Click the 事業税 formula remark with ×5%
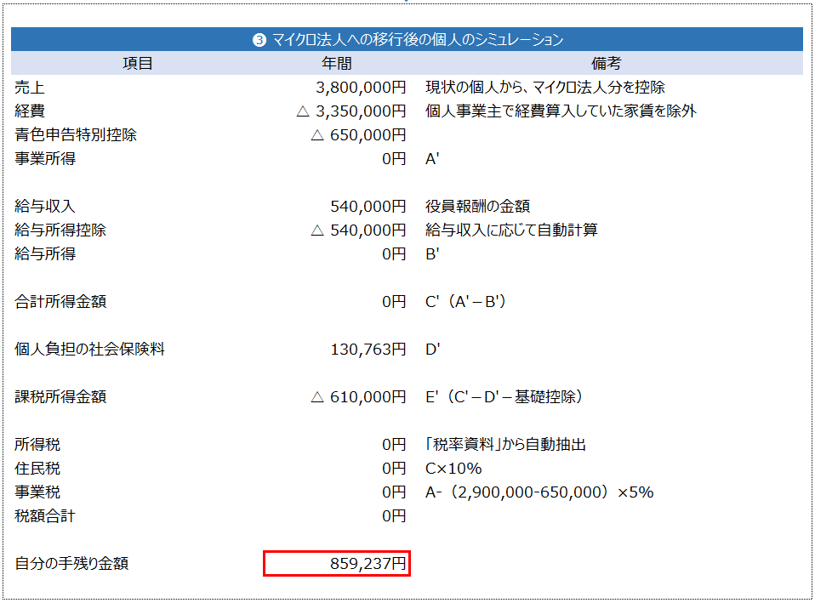 [539, 492]
